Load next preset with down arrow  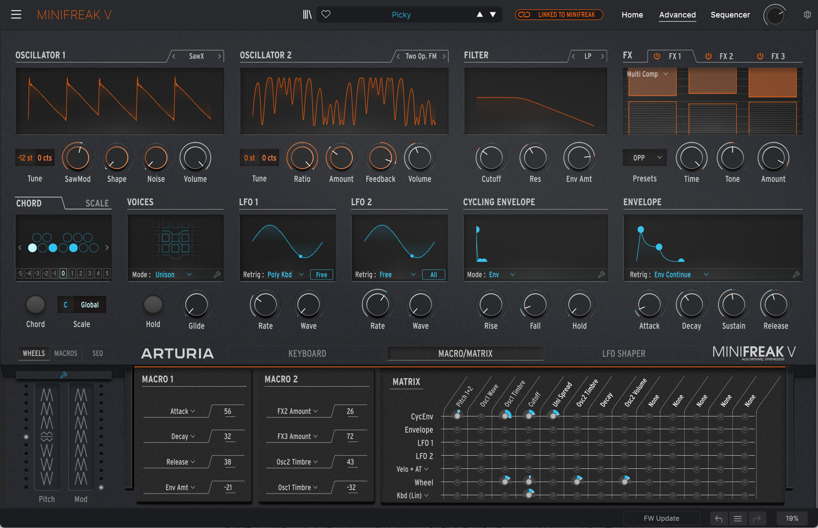(x=493, y=14)
